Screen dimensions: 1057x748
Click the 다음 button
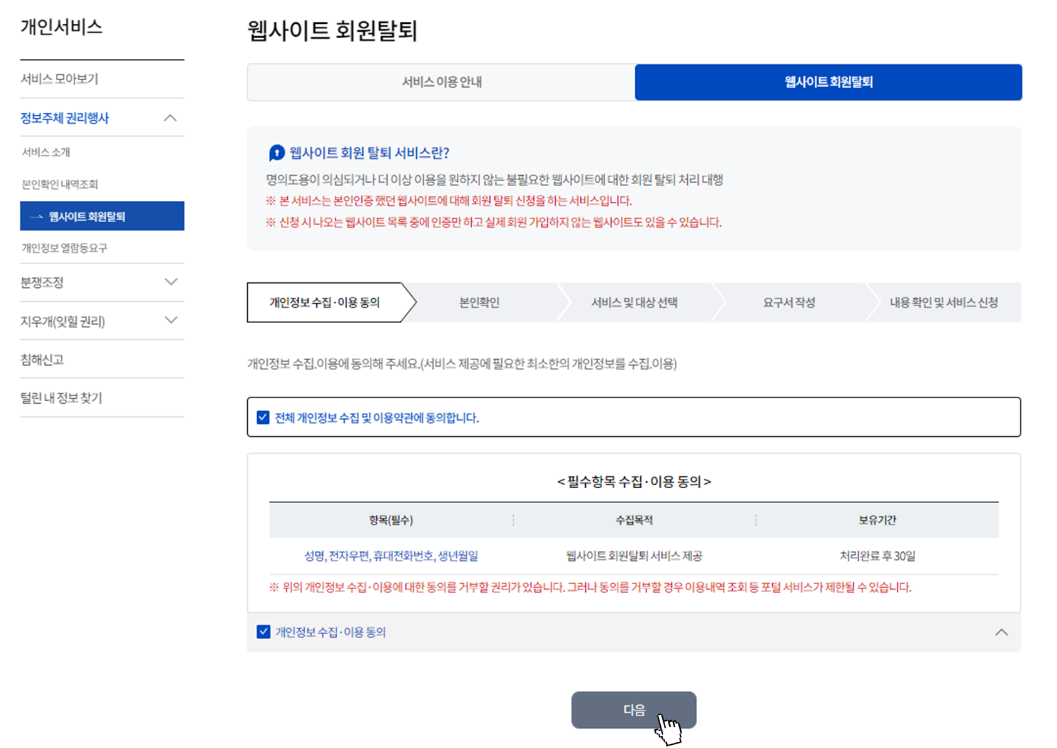(633, 710)
